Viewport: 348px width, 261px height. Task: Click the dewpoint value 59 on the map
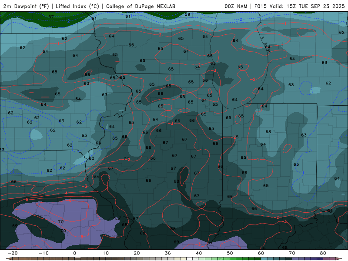coord(187,14)
